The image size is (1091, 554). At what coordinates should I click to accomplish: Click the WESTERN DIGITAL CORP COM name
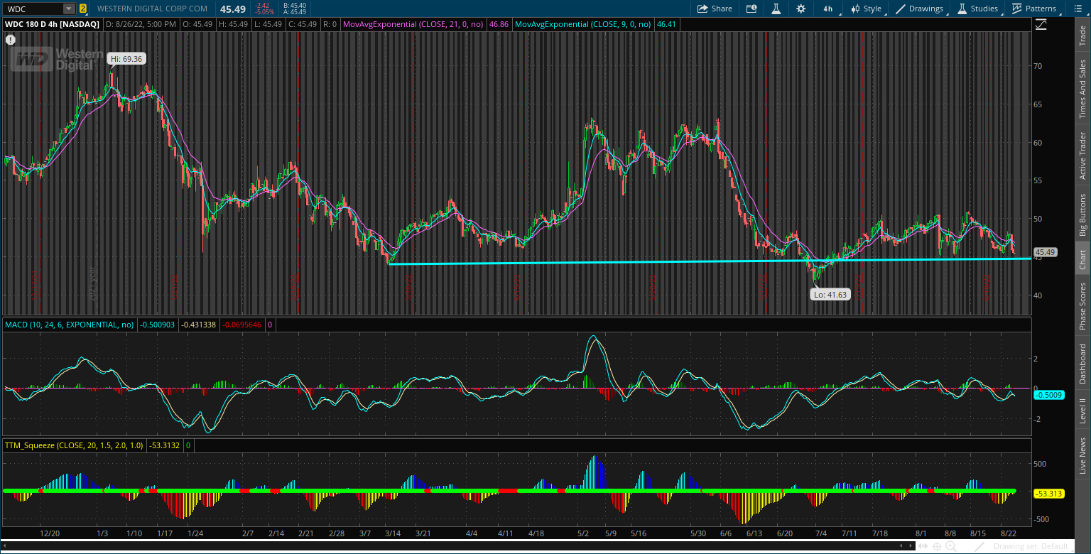(152, 9)
